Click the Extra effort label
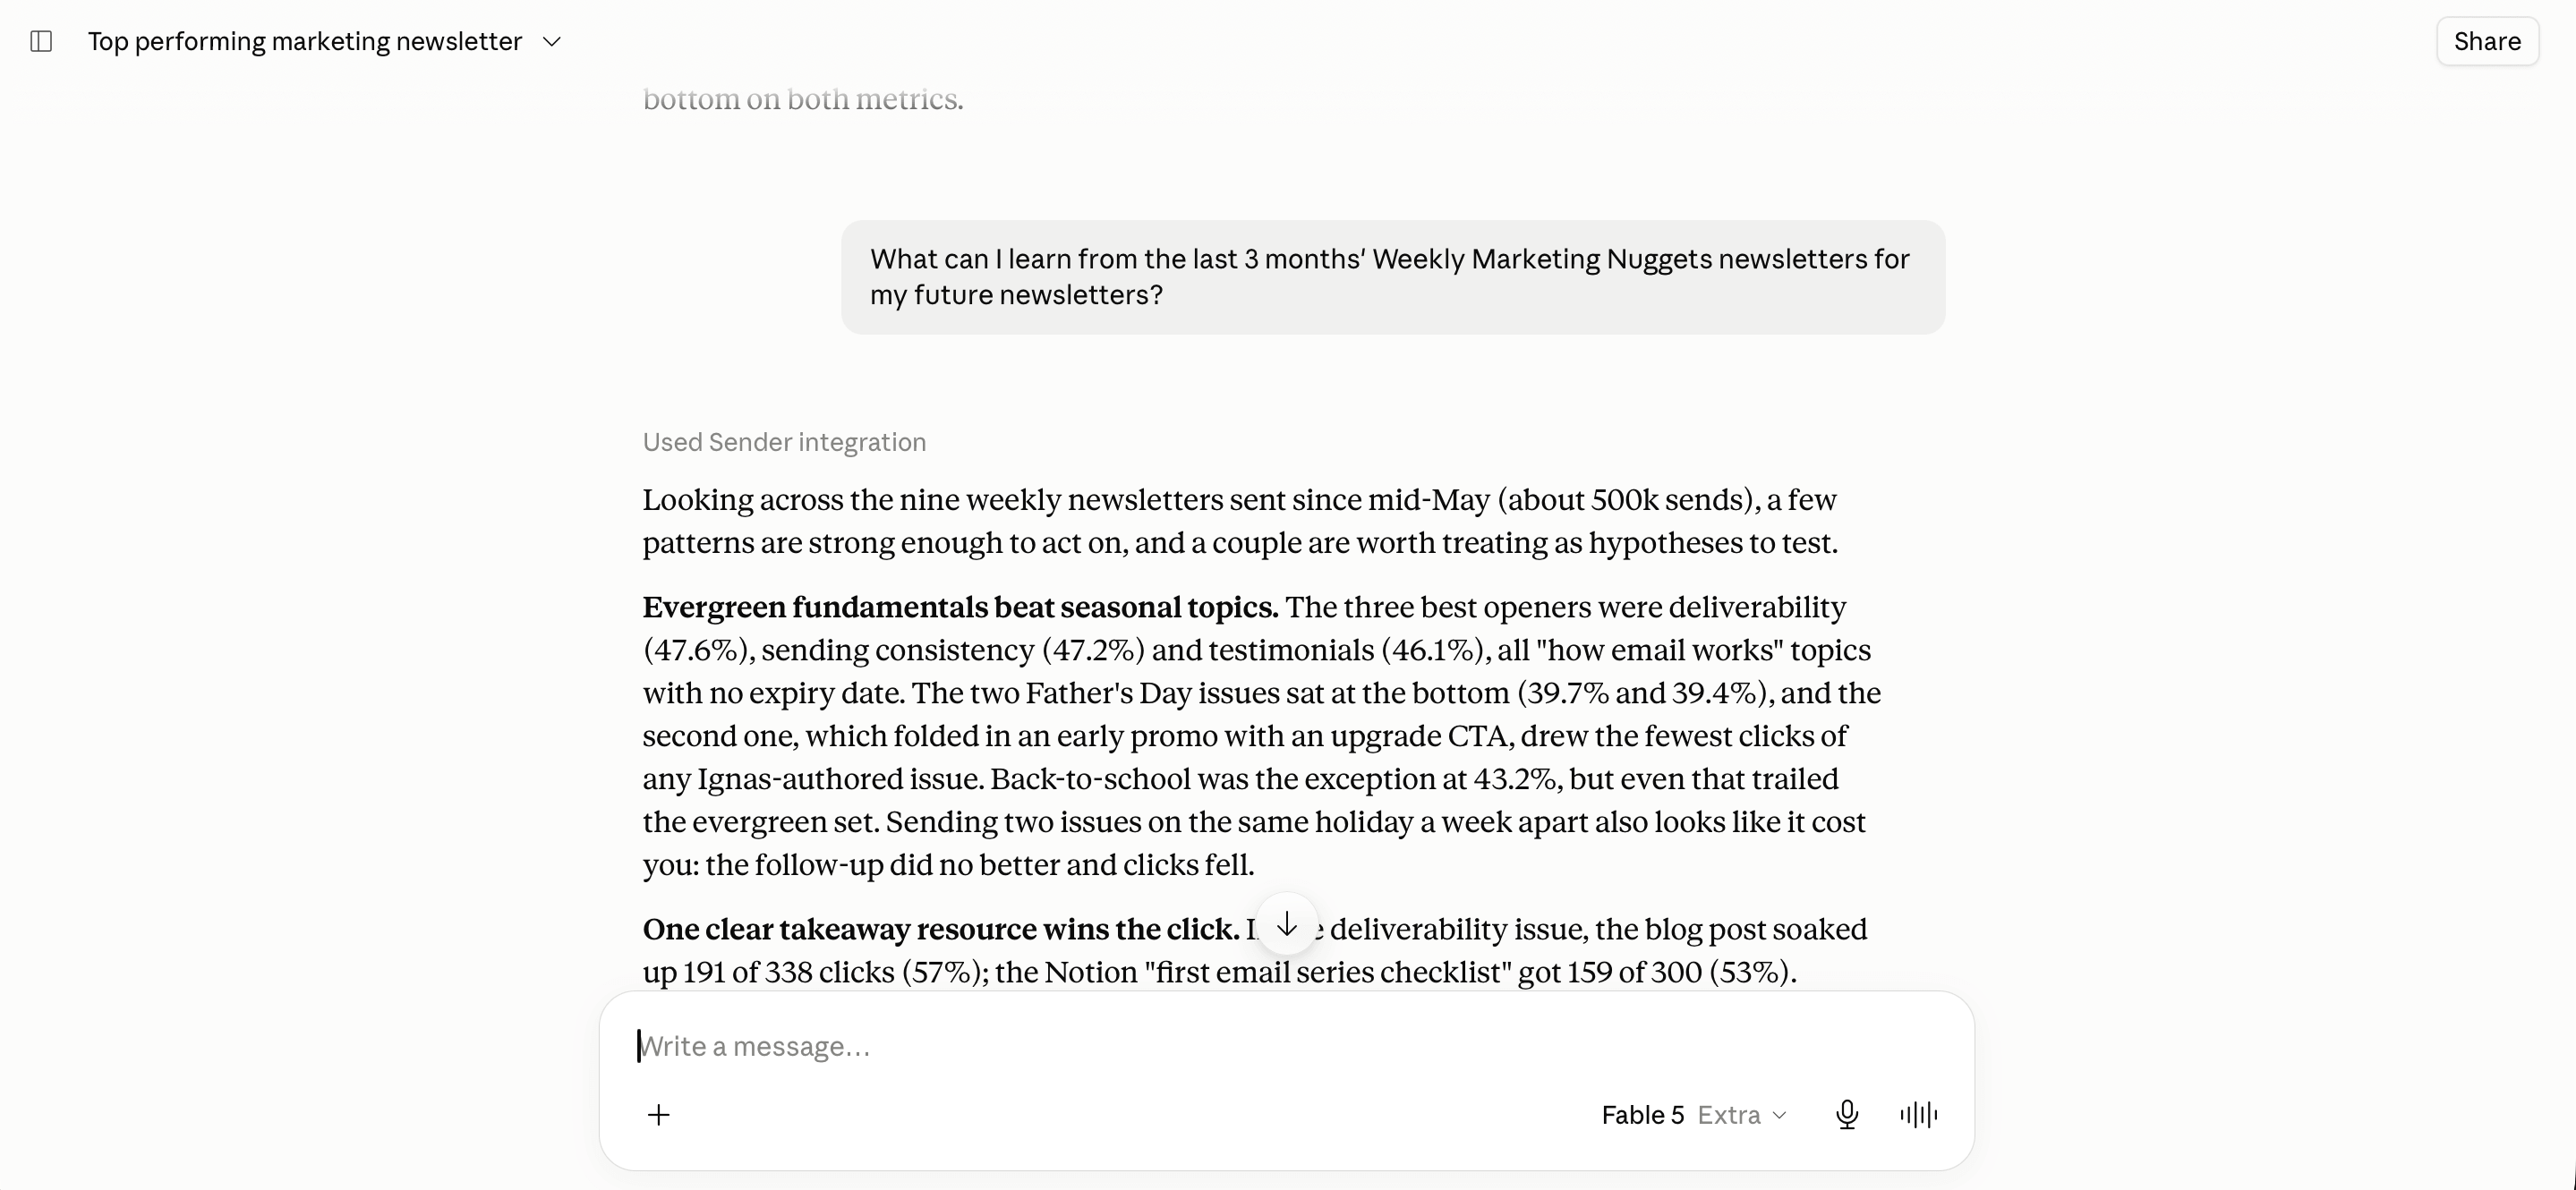2576x1190 pixels. click(1729, 1115)
